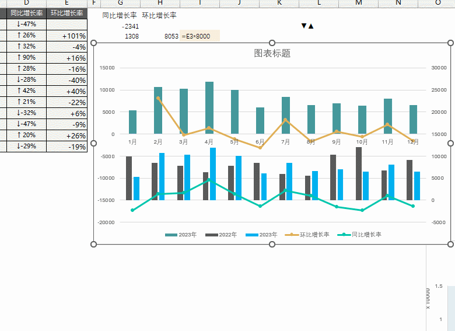Select the cell showing -4%
455x331 pixels.
66,47
